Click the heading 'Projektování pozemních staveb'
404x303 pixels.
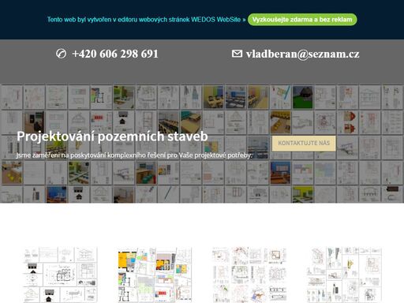point(112,137)
